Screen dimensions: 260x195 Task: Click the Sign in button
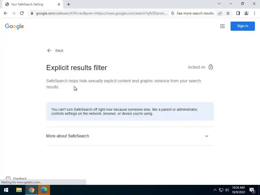pyautogui.click(x=242, y=26)
